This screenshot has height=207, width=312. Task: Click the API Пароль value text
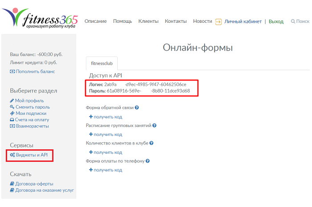click(x=148, y=91)
